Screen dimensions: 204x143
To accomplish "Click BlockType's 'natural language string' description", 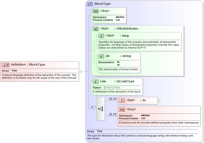I will click(140, 137).
